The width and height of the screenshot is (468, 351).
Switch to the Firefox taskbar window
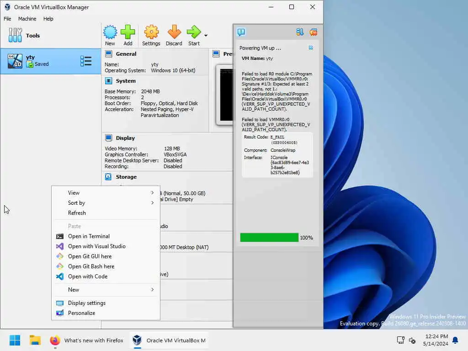pyautogui.click(x=86, y=340)
